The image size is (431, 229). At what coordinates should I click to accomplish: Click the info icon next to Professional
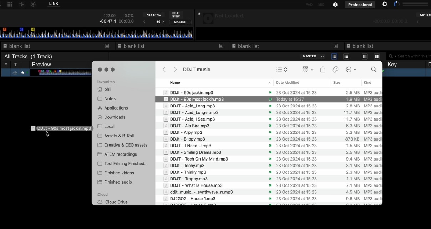pyautogui.click(x=335, y=5)
